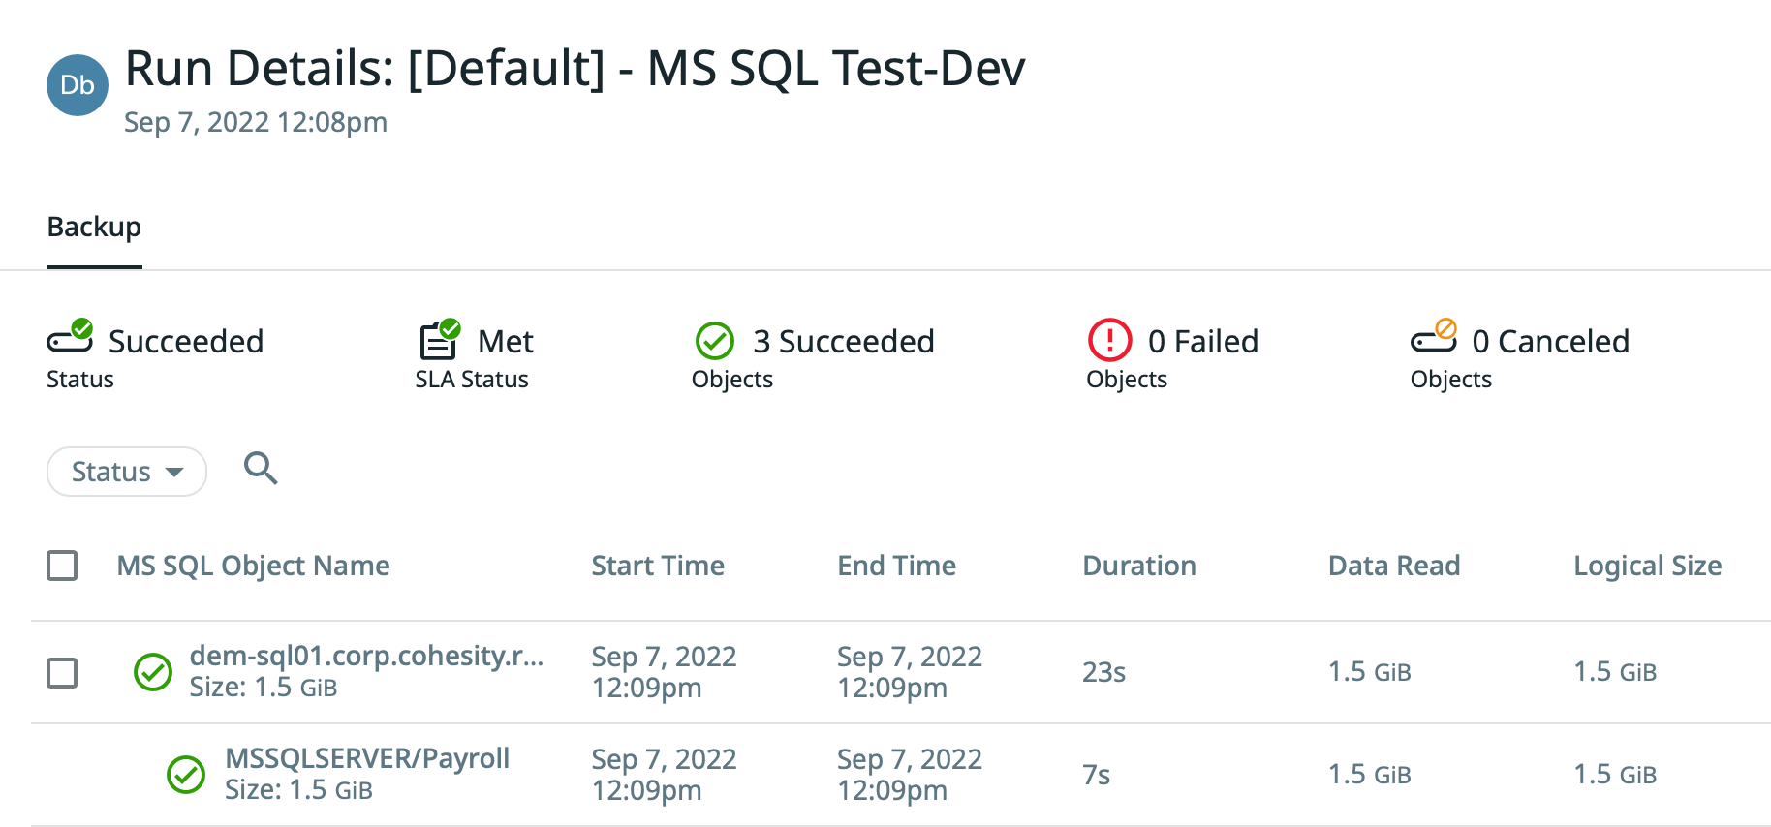This screenshot has height=827, width=1771.
Task: Click the dem-sql01 row success checkmark icon
Action: pyautogui.click(x=153, y=672)
